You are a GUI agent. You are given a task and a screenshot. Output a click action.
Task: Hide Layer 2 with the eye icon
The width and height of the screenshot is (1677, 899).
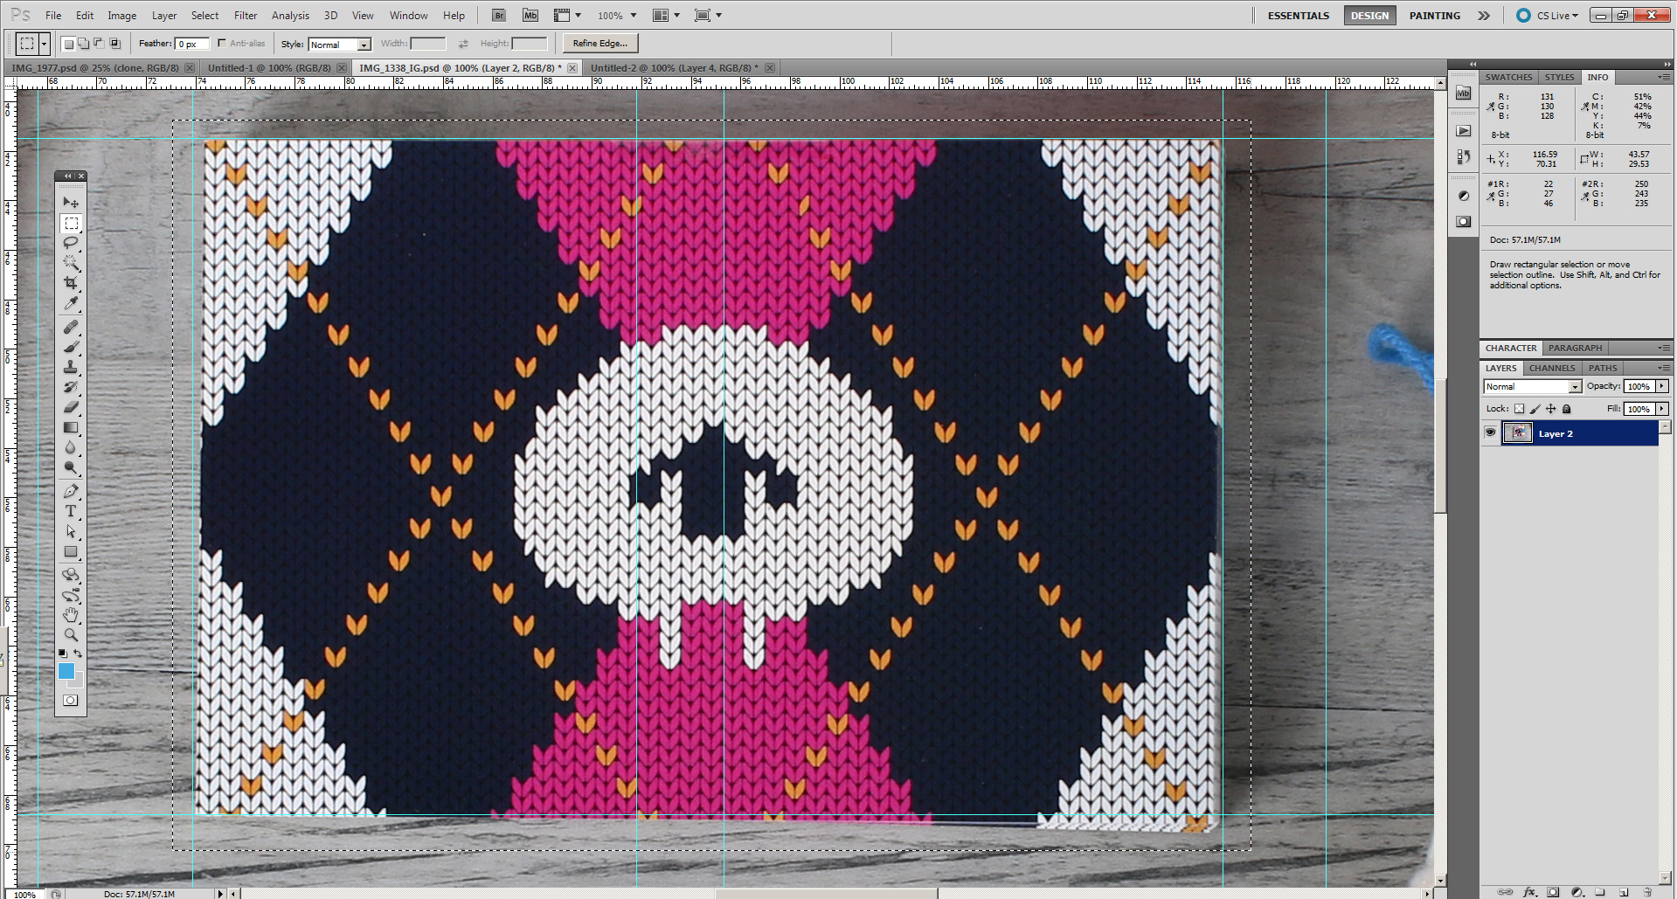click(x=1490, y=432)
